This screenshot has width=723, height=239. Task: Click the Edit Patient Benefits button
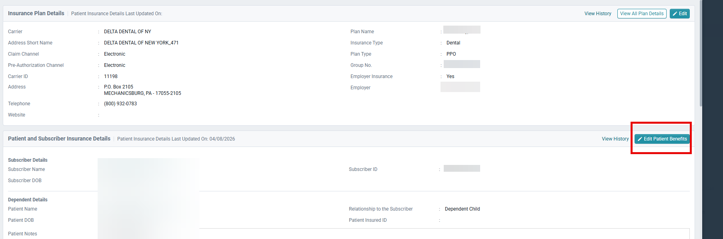(x=662, y=139)
